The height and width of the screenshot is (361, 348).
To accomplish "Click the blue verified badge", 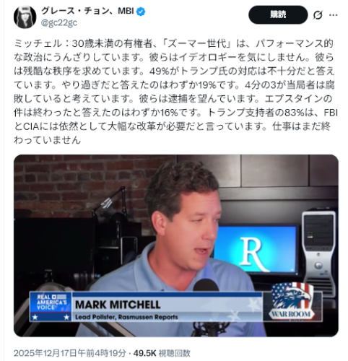I will pos(141,12).
